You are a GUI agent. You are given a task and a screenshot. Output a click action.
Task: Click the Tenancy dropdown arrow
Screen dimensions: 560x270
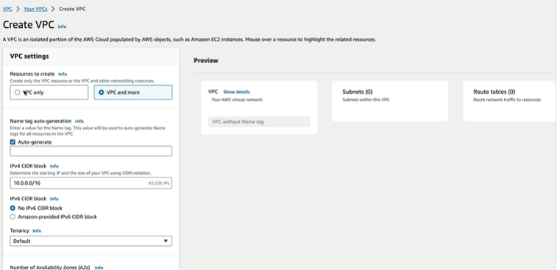(x=166, y=241)
